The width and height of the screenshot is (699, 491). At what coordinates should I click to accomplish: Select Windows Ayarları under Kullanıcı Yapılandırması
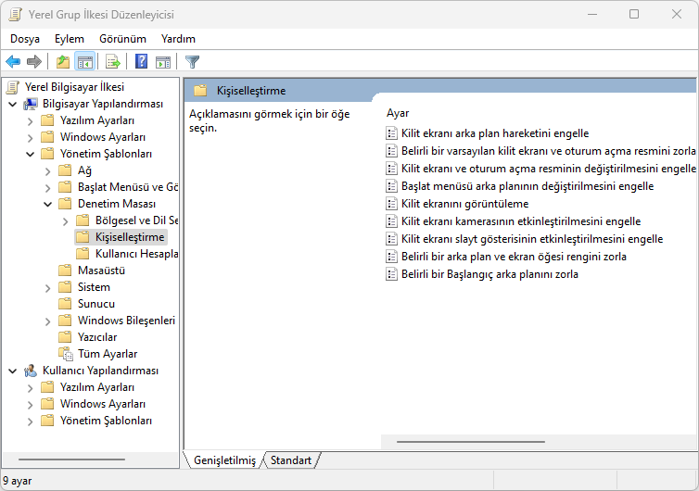(x=103, y=404)
